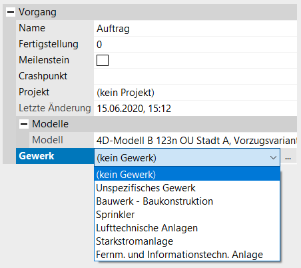Viewport: 301px width, 268px height.
Task: Click the empty Crashpunkt value field
Action: point(195,76)
